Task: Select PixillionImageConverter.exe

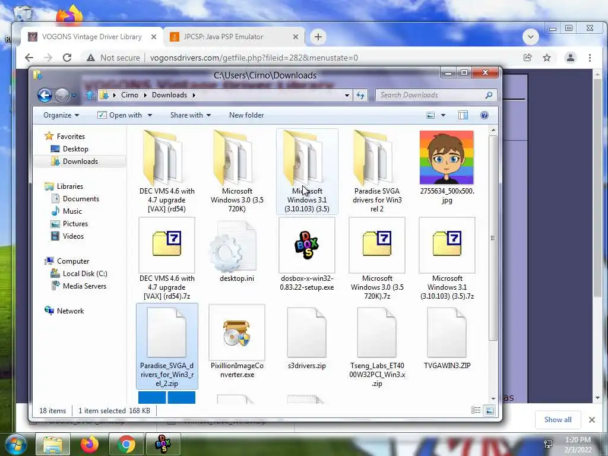Action: [x=237, y=342]
